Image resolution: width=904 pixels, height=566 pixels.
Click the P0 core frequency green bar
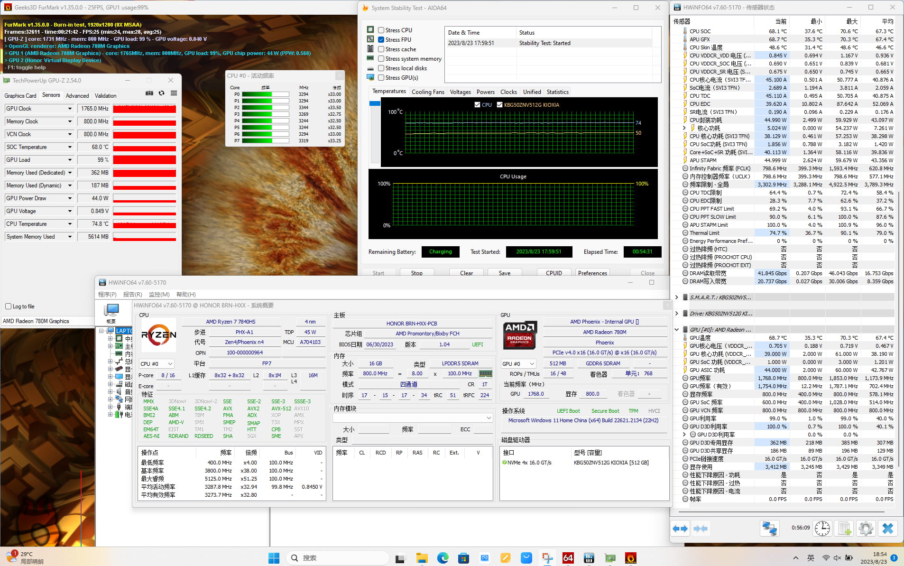click(265, 94)
